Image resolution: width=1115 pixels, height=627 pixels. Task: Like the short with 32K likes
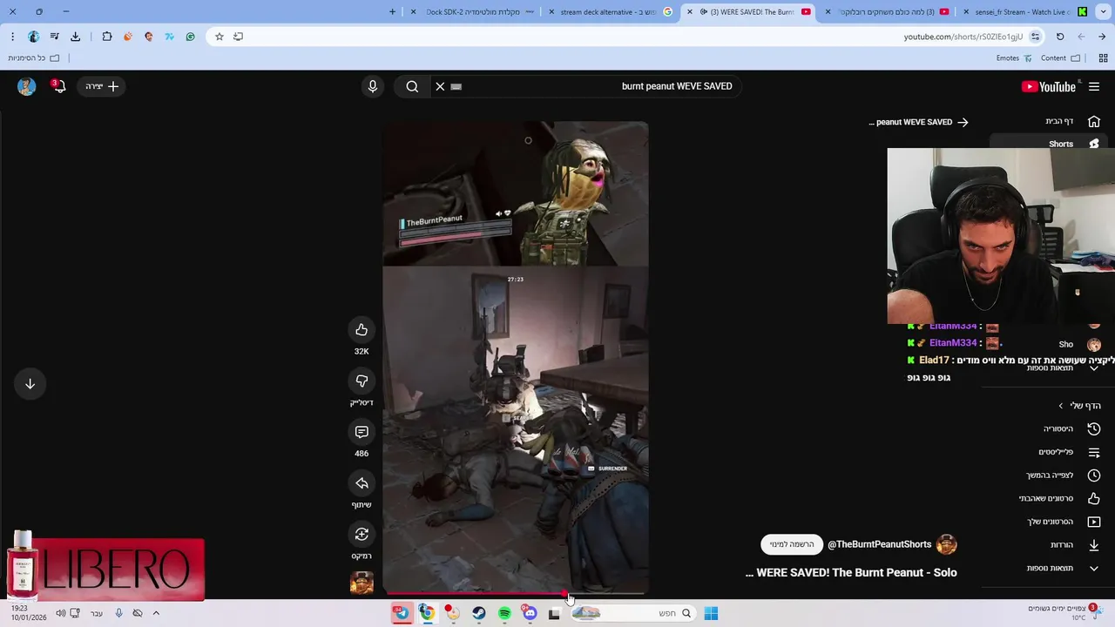362,329
